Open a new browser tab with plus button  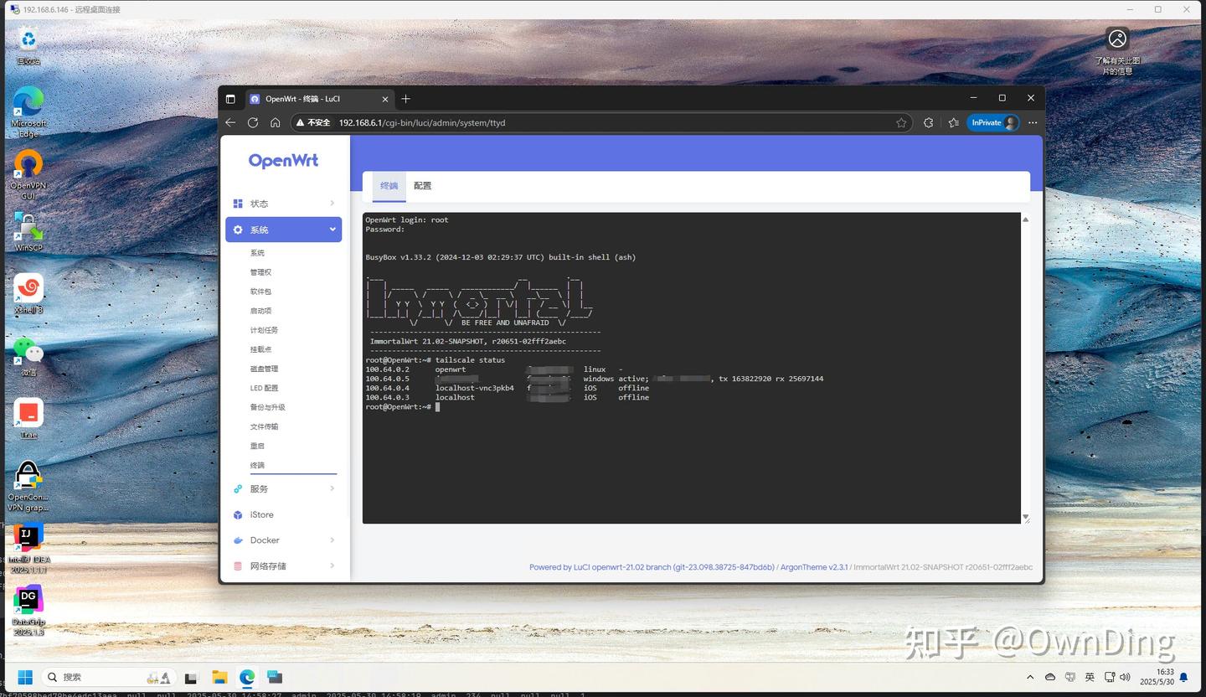[x=405, y=99]
